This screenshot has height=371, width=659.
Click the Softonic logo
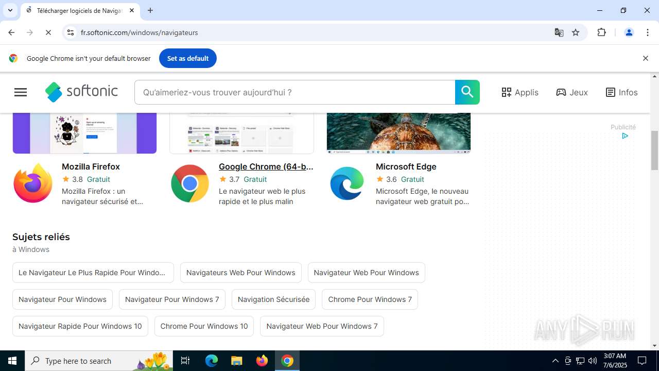click(x=81, y=92)
